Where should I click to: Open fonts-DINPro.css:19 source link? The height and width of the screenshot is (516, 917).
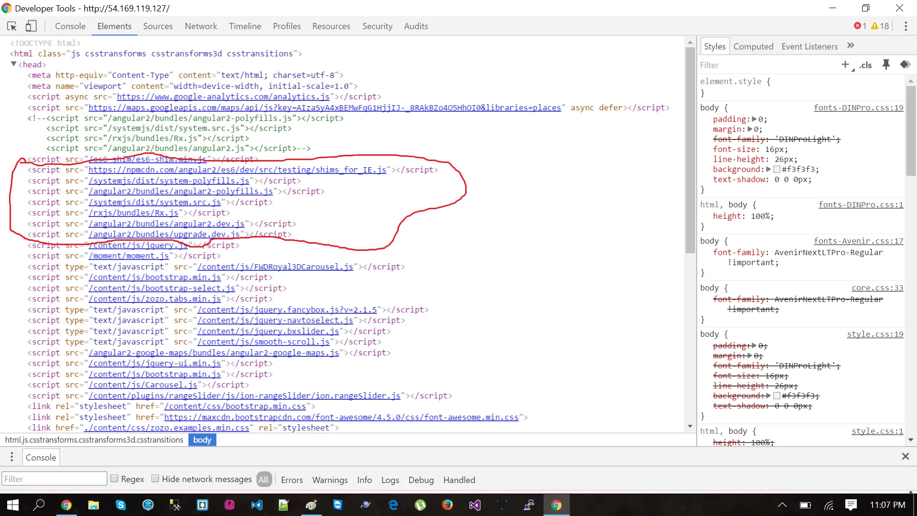pyautogui.click(x=858, y=107)
